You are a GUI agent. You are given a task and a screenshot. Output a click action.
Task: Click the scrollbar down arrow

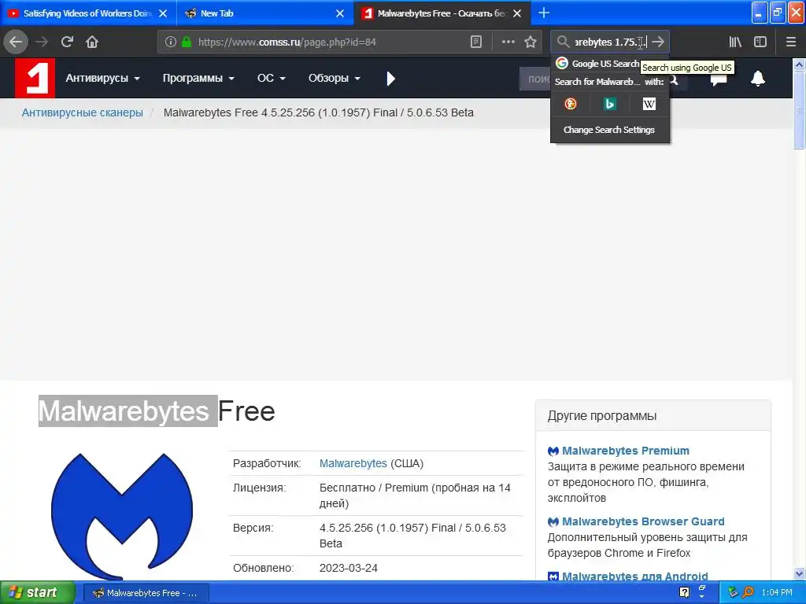799,573
